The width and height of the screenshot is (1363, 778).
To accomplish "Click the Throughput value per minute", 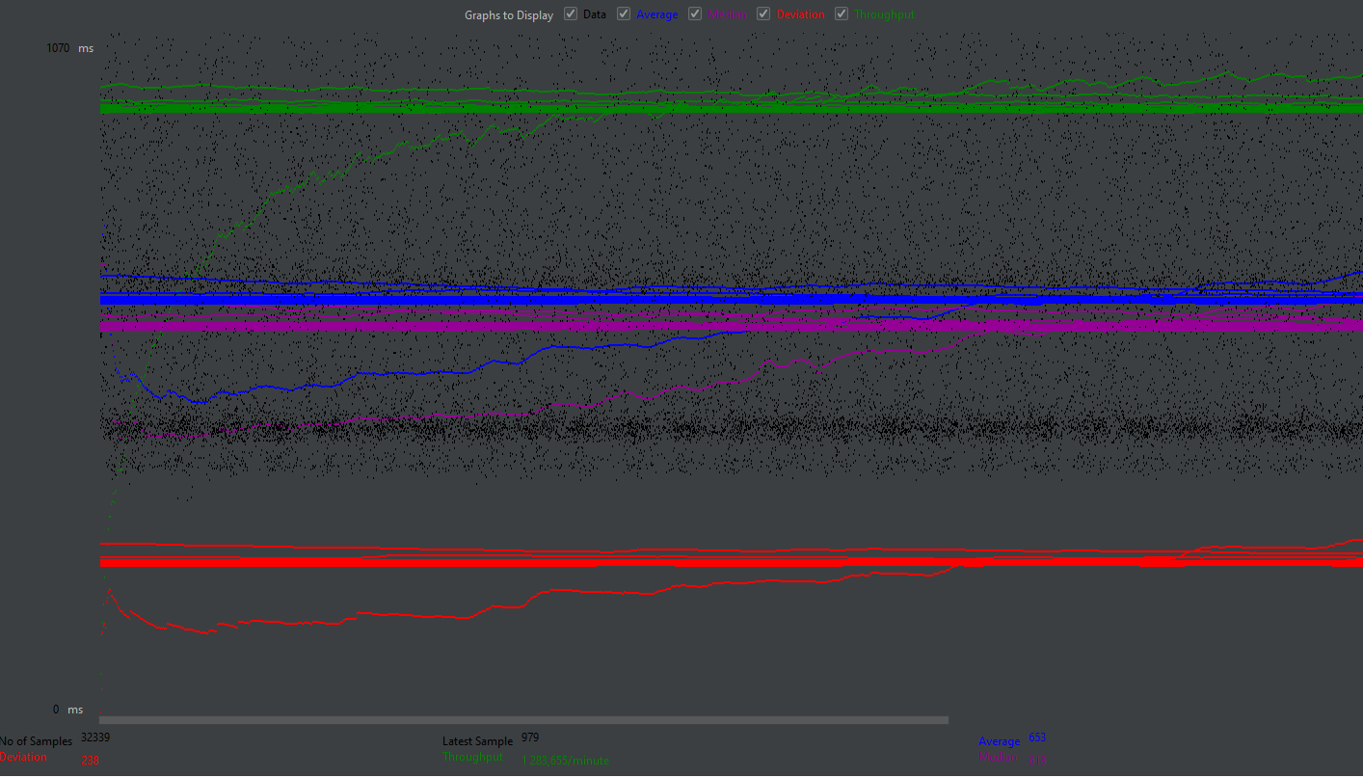I will (x=565, y=761).
